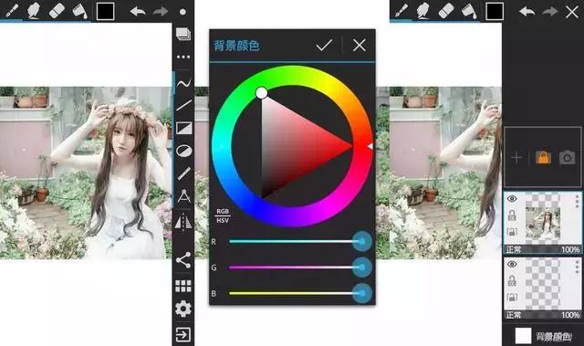Select the brush tool in right layers view
The image size is (584, 346).
pyautogui.click(x=401, y=11)
